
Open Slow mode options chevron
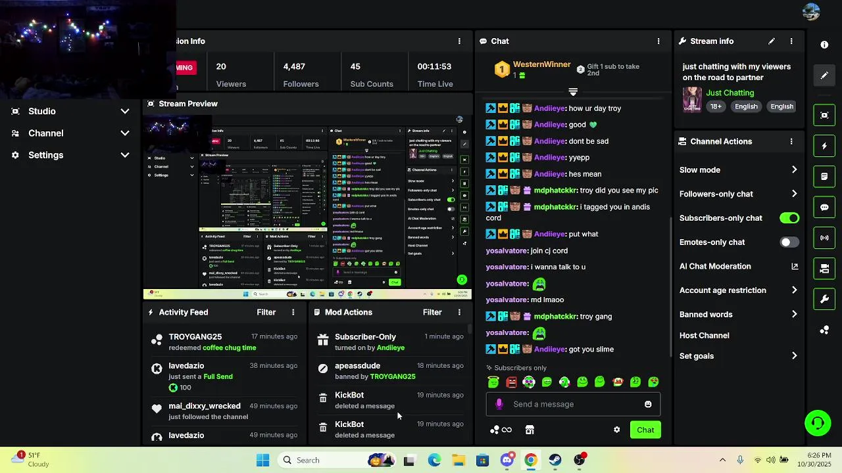point(794,169)
